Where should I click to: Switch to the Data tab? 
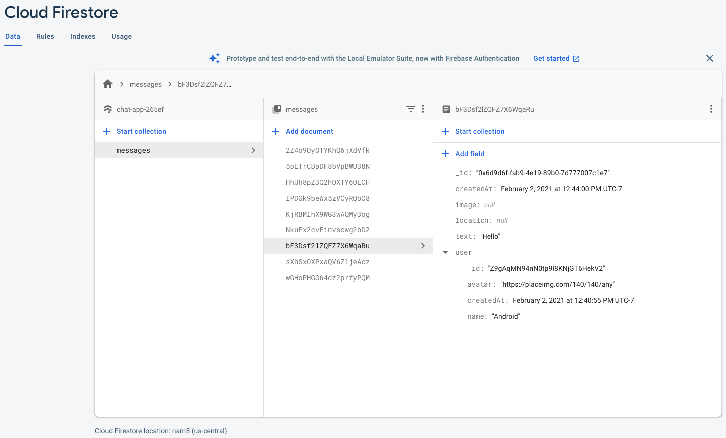[x=13, y=36]
